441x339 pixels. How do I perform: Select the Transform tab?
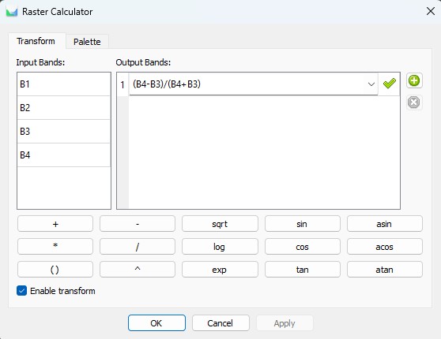(x=36, y=41)
